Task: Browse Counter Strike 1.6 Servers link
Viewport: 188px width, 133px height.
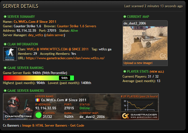Action: (76, 26)
